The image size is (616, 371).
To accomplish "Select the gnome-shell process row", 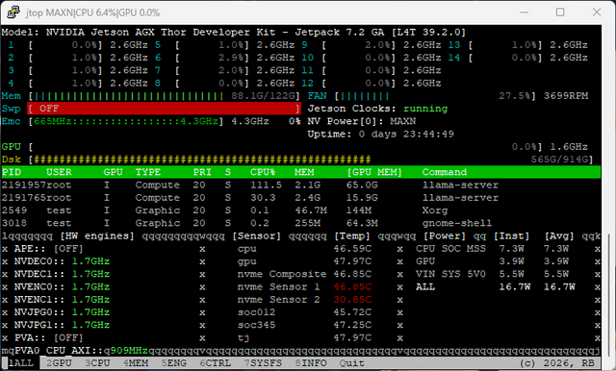I will point(301,223).
